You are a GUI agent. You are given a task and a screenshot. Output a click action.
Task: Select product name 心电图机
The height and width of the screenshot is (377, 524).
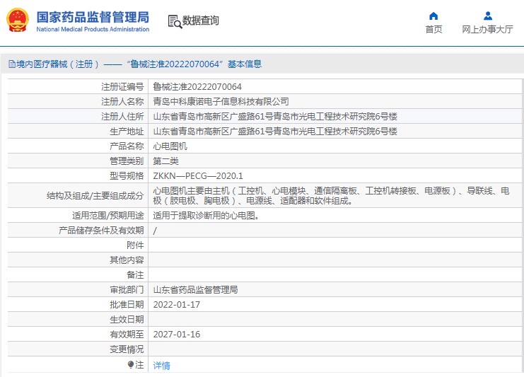170,146
